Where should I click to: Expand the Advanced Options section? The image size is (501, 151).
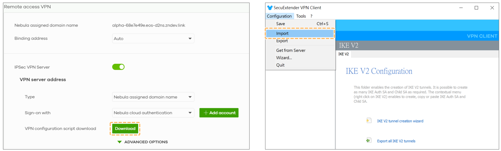(x=143, y=142)
